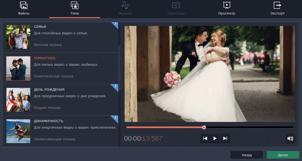Select the Тема step icon
The height and width of the screenshot is (161, 302).
74,5
